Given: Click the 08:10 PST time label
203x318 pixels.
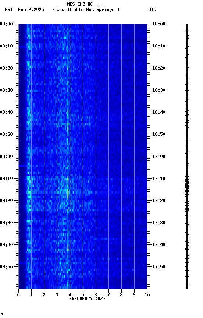Looking at the screenshot, I should (6, 46).
